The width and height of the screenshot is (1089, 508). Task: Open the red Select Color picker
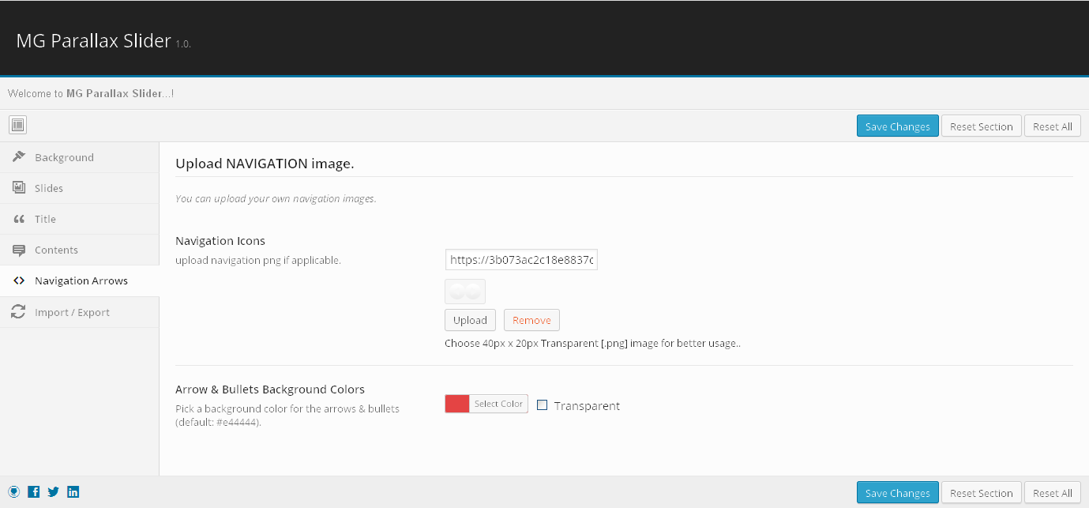pos(486,404)
